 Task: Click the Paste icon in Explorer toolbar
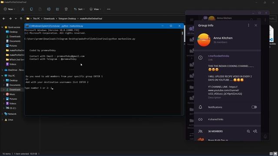[40, 9]
